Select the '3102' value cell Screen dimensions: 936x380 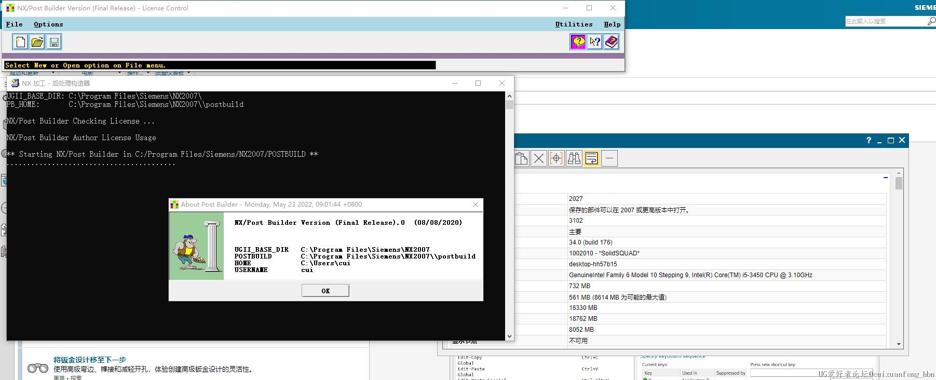point(727,221)
